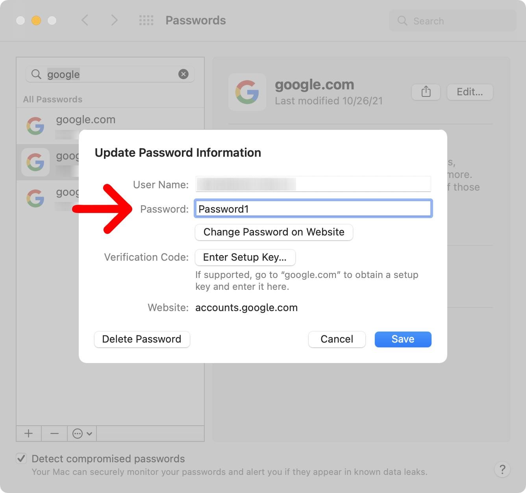Open Change Password on Website
The width and height of the screenshot is (526, 493).
pos(274,232)
